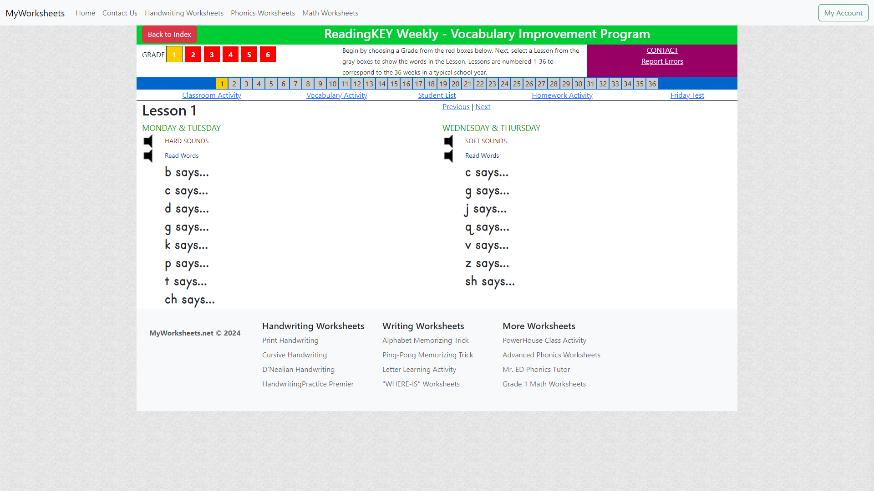The width and height of the screenshot is (874, 491).
Task: Click the Back to Index button
Action: (x=169, y=35)
